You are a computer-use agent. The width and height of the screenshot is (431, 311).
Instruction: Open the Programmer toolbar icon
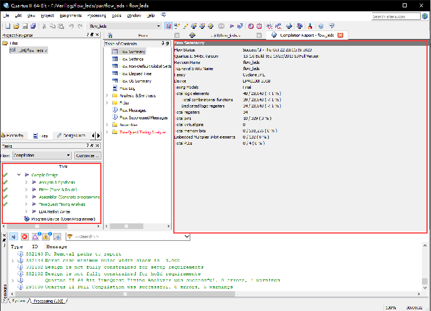point(300,26)
